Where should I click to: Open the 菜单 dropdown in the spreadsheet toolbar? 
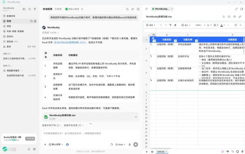click(151, 25)
